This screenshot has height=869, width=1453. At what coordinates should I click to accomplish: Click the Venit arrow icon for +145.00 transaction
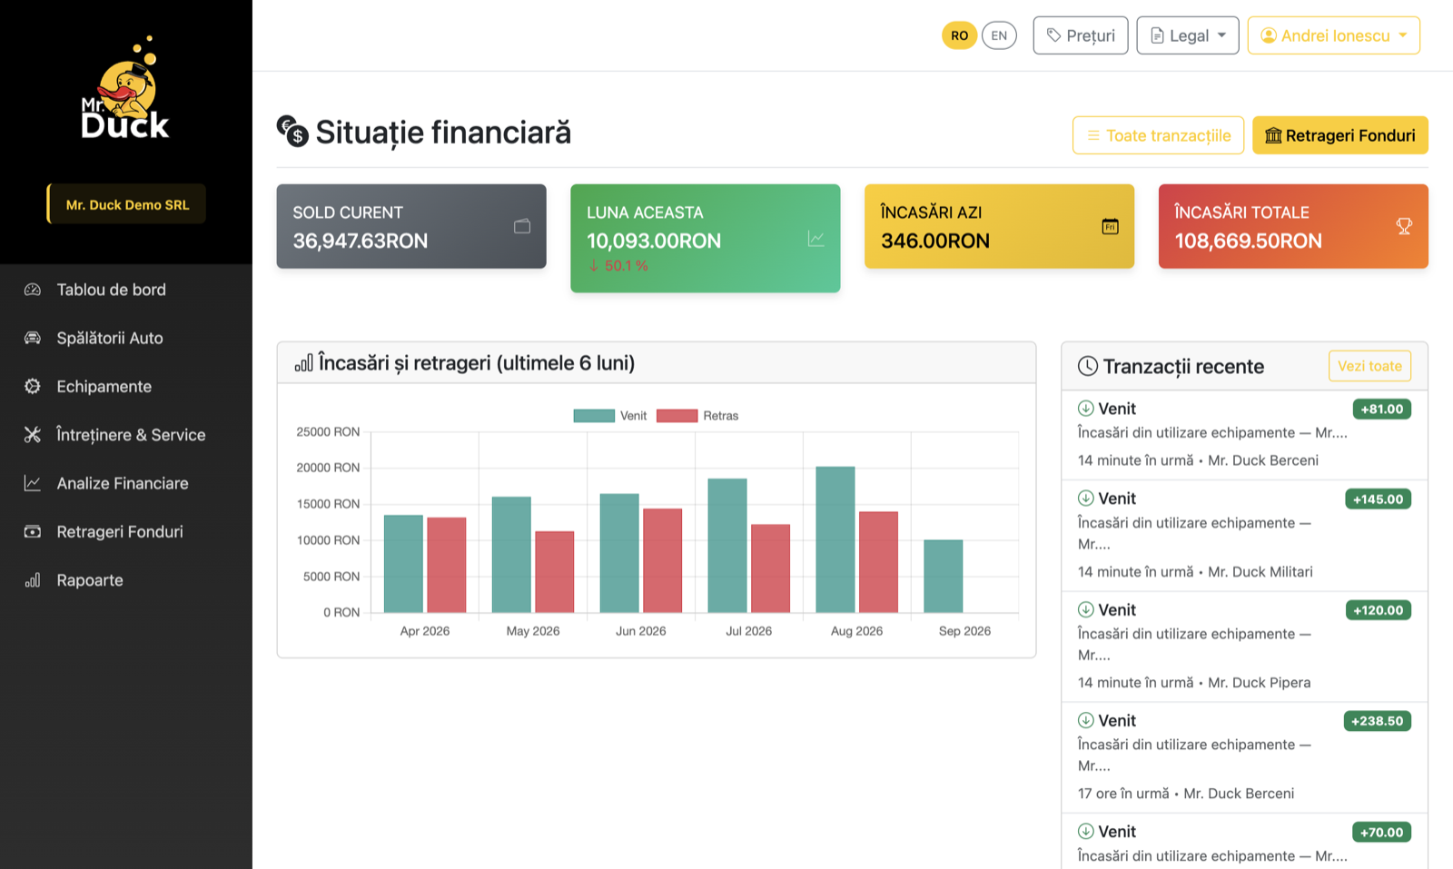(1085, 498)
